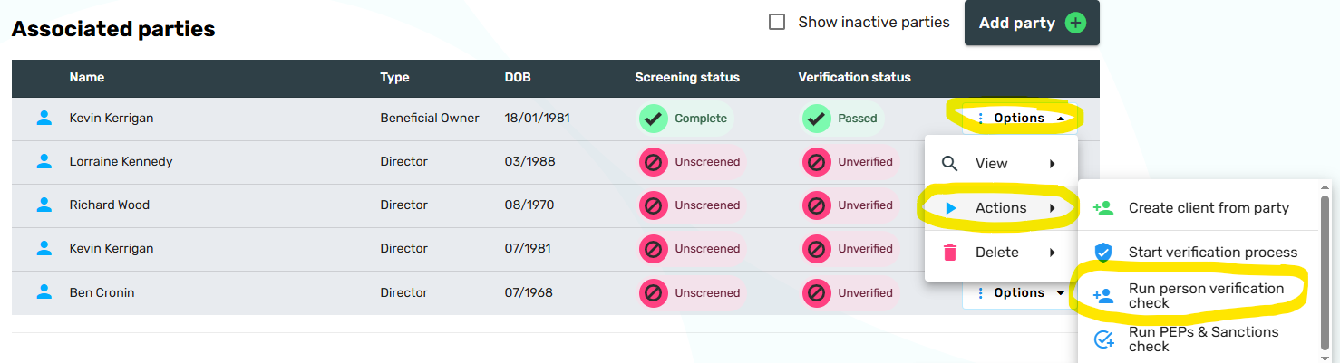This screenshot has height=363, width=1340.
Task: Click the person icon beside Richard Wood
Action: click(x=44, y=205)
